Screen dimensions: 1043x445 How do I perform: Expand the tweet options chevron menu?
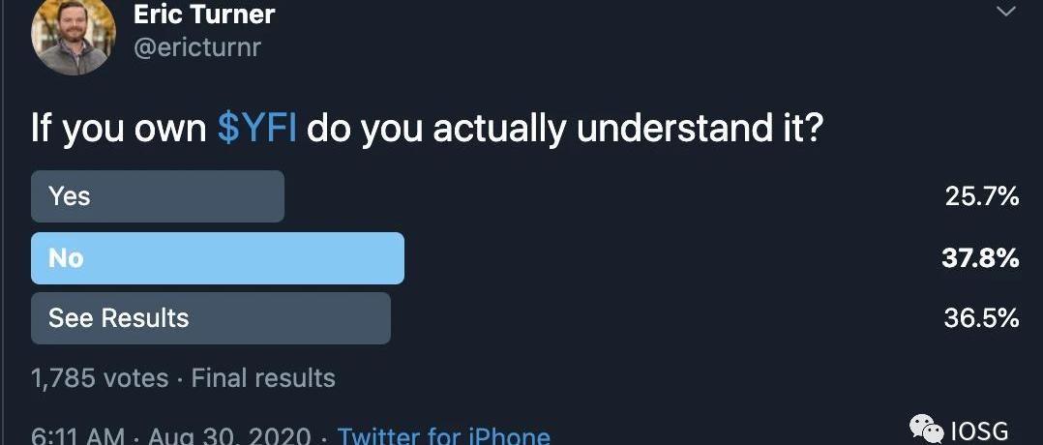1006,12
